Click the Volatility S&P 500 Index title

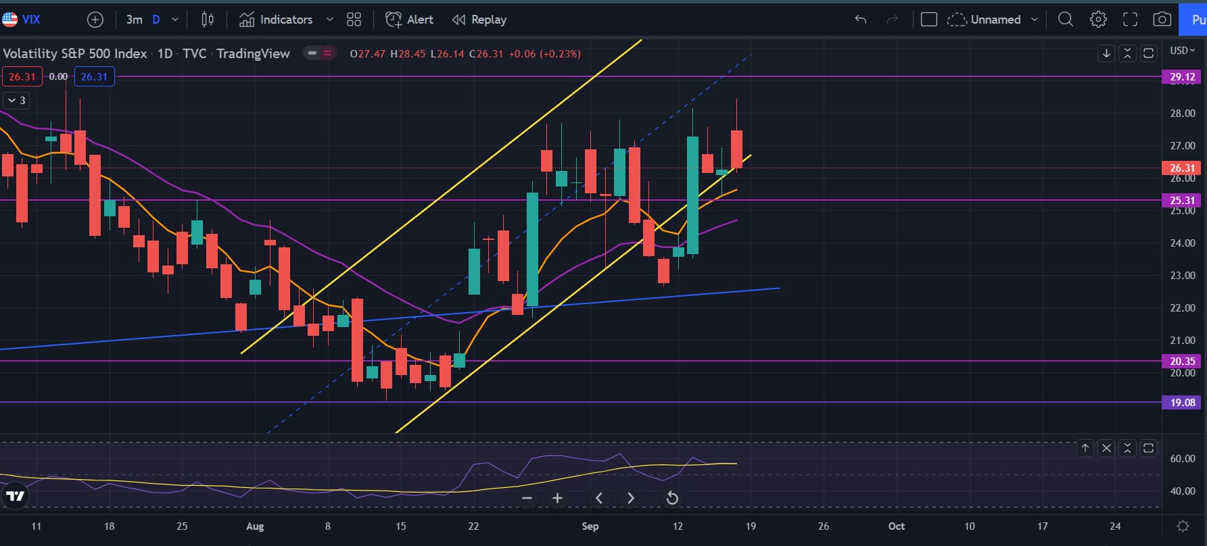(x=75, y=53)
